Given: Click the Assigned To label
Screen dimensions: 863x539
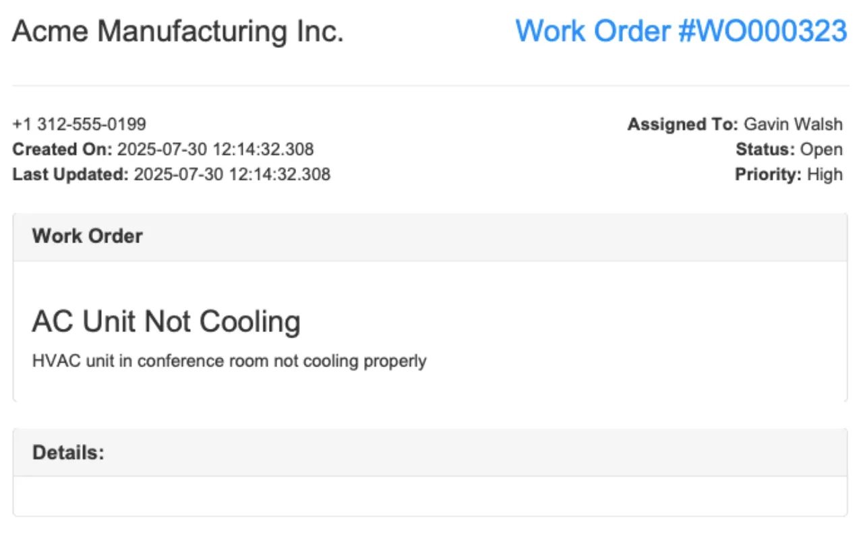Looking at the screenshot, I should click(x=683, y=124).
